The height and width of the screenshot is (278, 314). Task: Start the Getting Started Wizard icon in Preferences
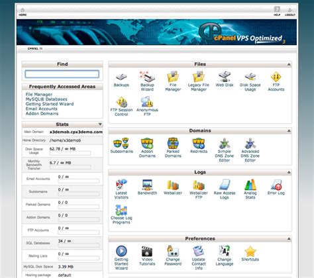coord(121,257)
